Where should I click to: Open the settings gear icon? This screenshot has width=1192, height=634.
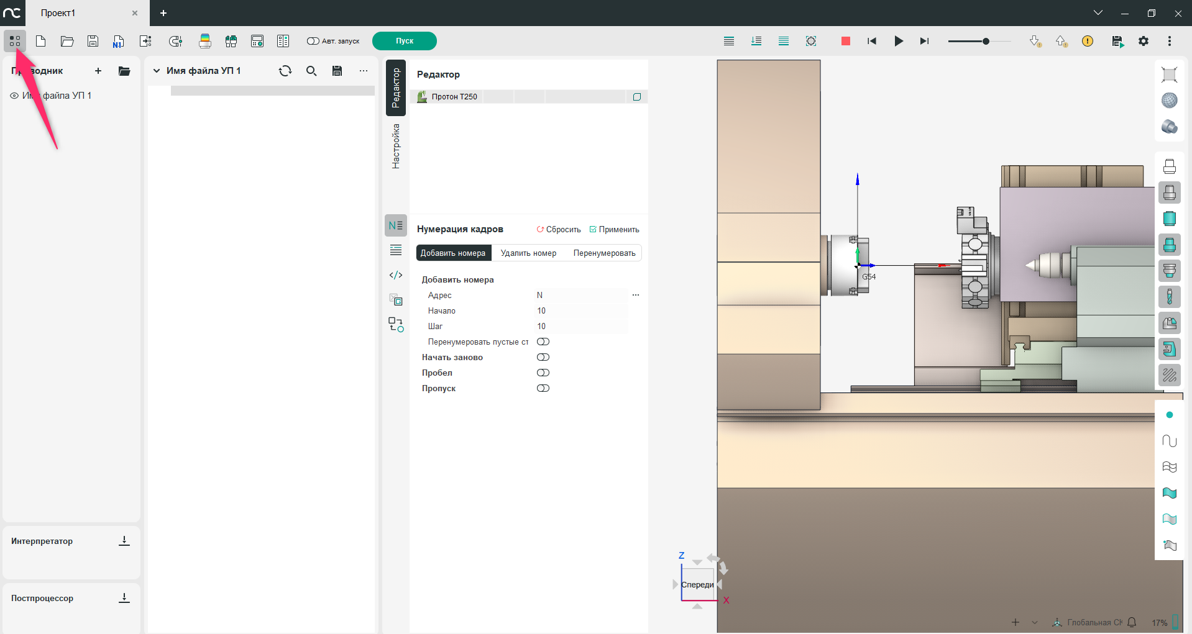point(1143,41)
